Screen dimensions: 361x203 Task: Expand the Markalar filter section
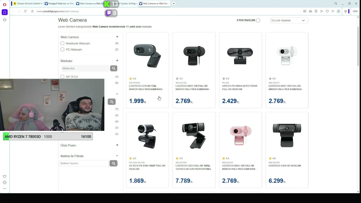pos(117,61)
